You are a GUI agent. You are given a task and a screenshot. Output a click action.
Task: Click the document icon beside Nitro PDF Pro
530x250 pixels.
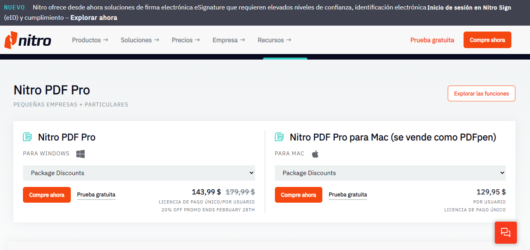[x=27, y=137]
